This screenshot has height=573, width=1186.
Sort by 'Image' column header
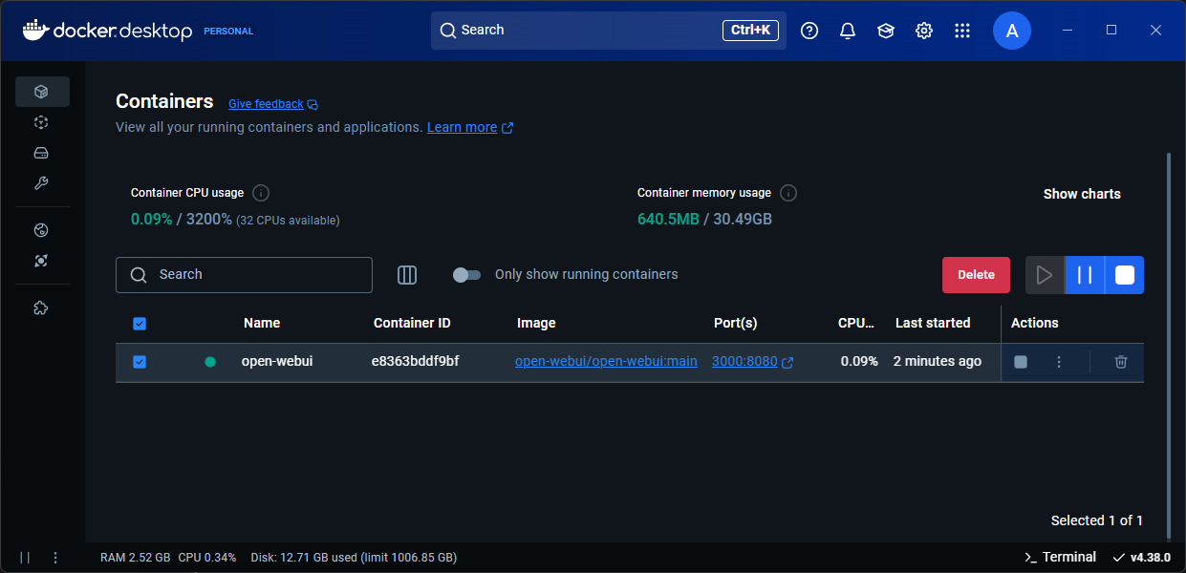click(536, 323)
